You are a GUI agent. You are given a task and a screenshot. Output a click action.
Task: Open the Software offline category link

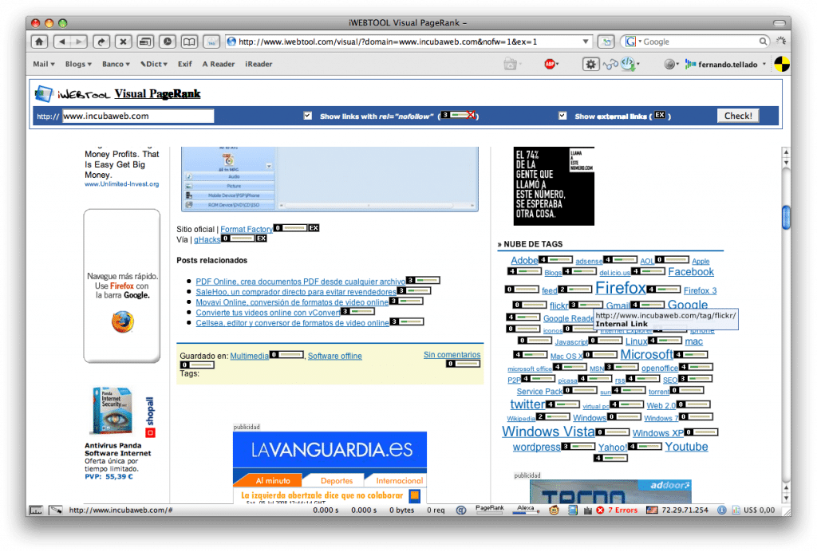(334, 356)
